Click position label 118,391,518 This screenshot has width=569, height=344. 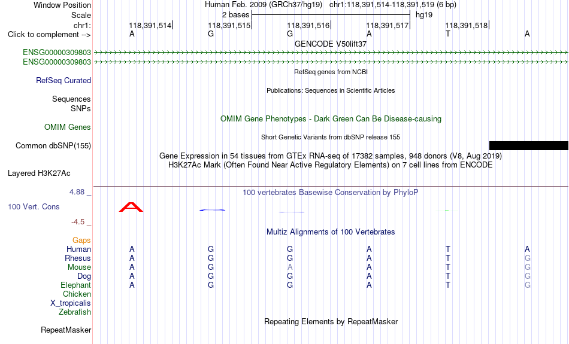tap(467, 25)
